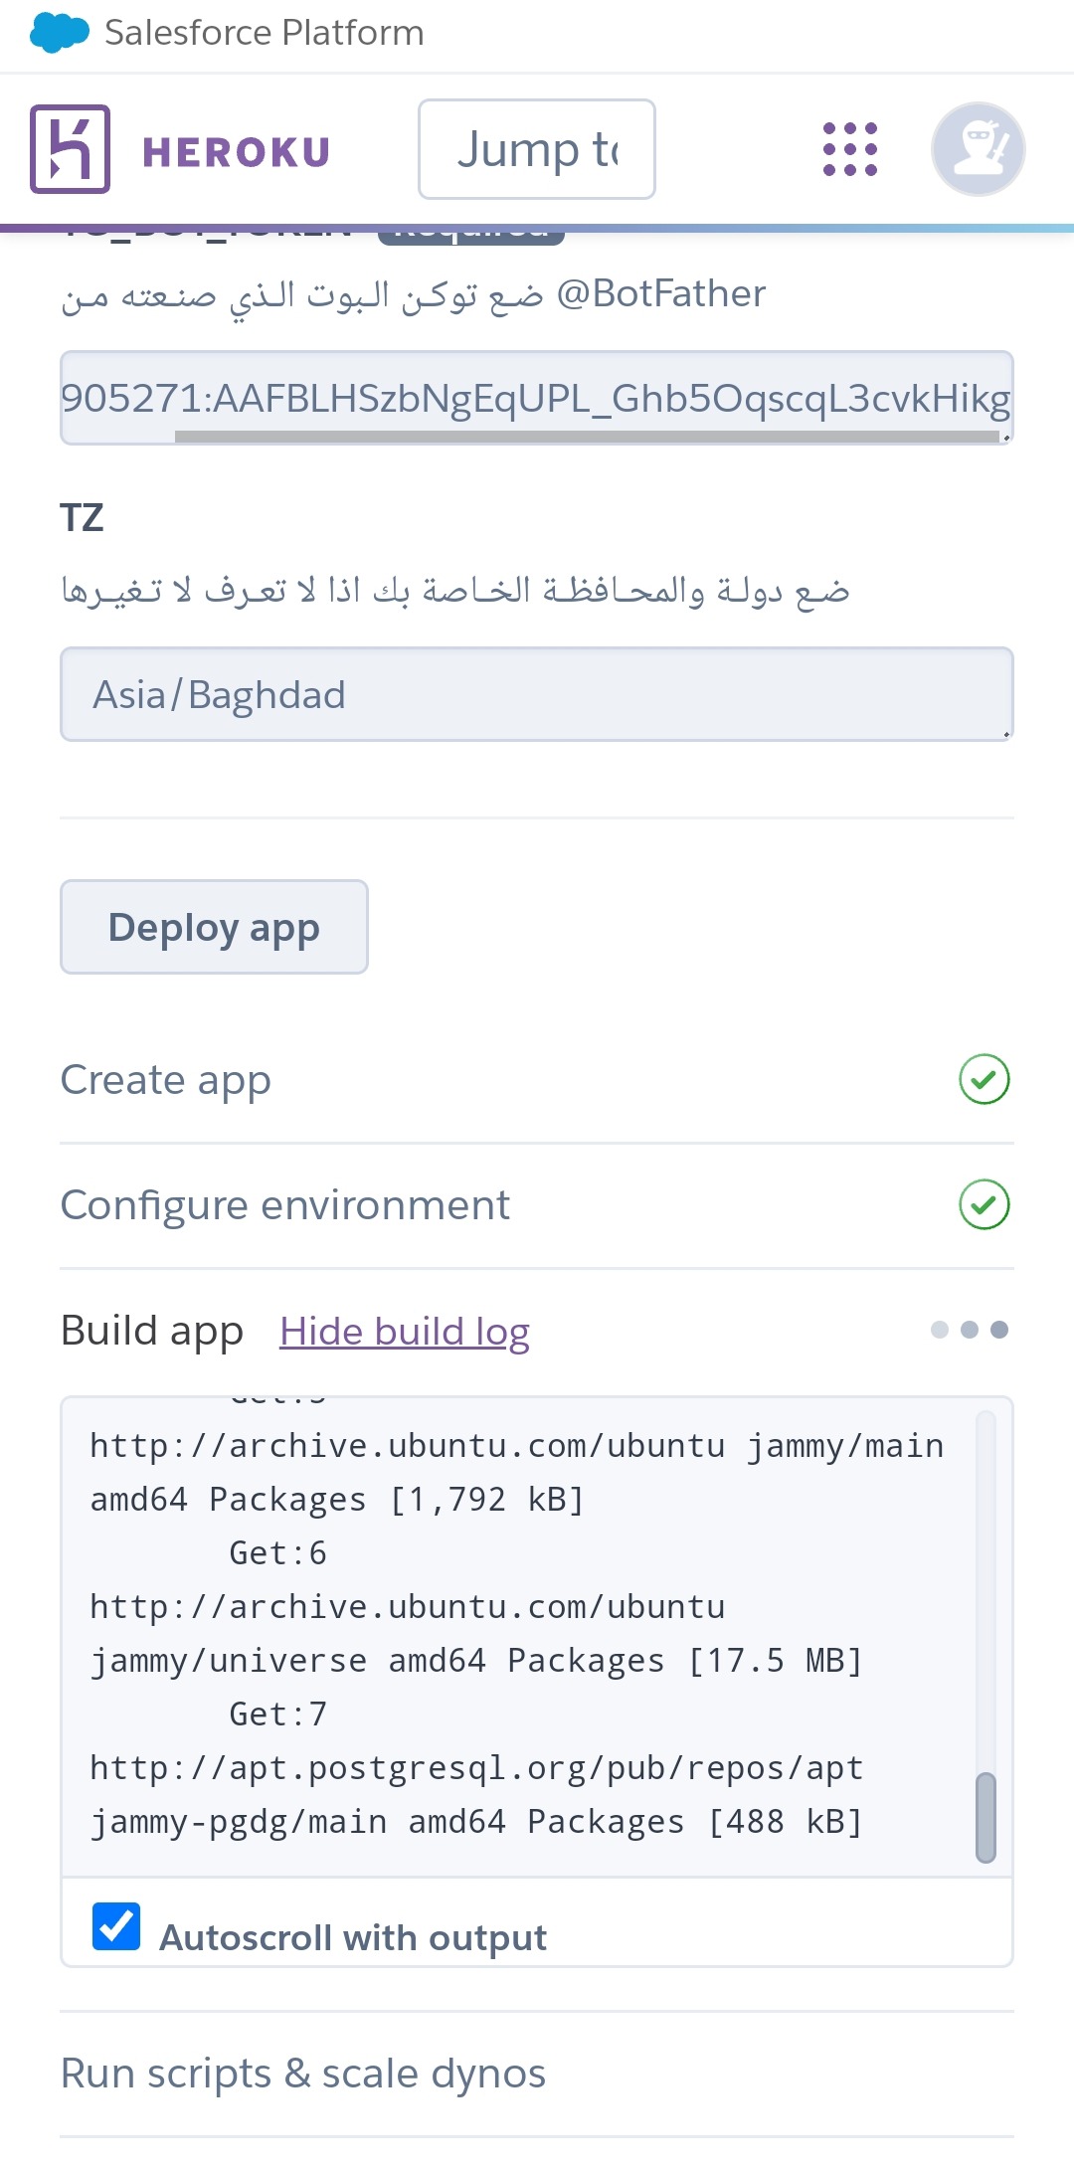This screenshot has width=1074, height=2166.
Task: Click the HEROKU wordmark text
Action: [x=236, y=152]
